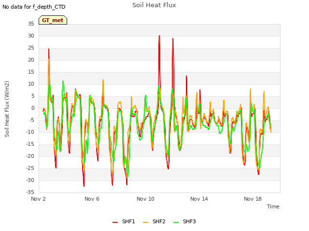Click the red SHF1 legend swatch

pos(115,222)
